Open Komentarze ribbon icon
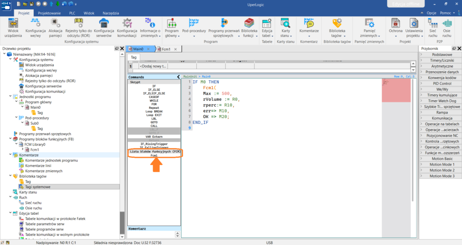 tap(309, 28)
